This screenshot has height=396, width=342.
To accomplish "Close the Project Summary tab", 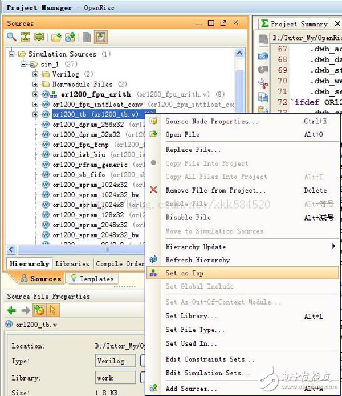I will 336,23.
